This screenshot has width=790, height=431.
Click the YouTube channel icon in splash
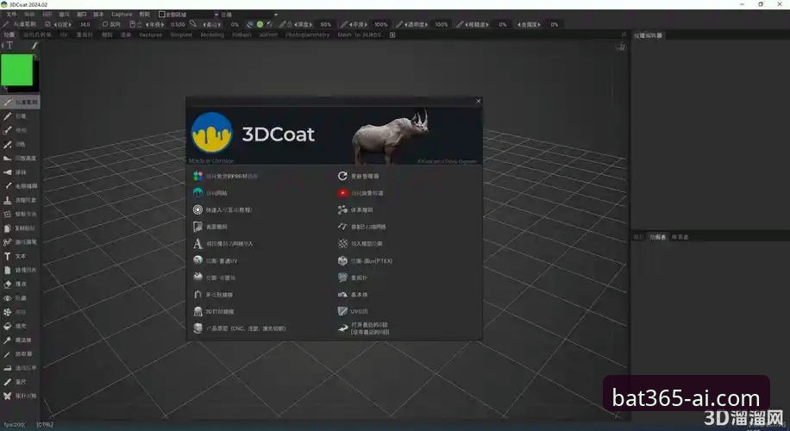342,193
